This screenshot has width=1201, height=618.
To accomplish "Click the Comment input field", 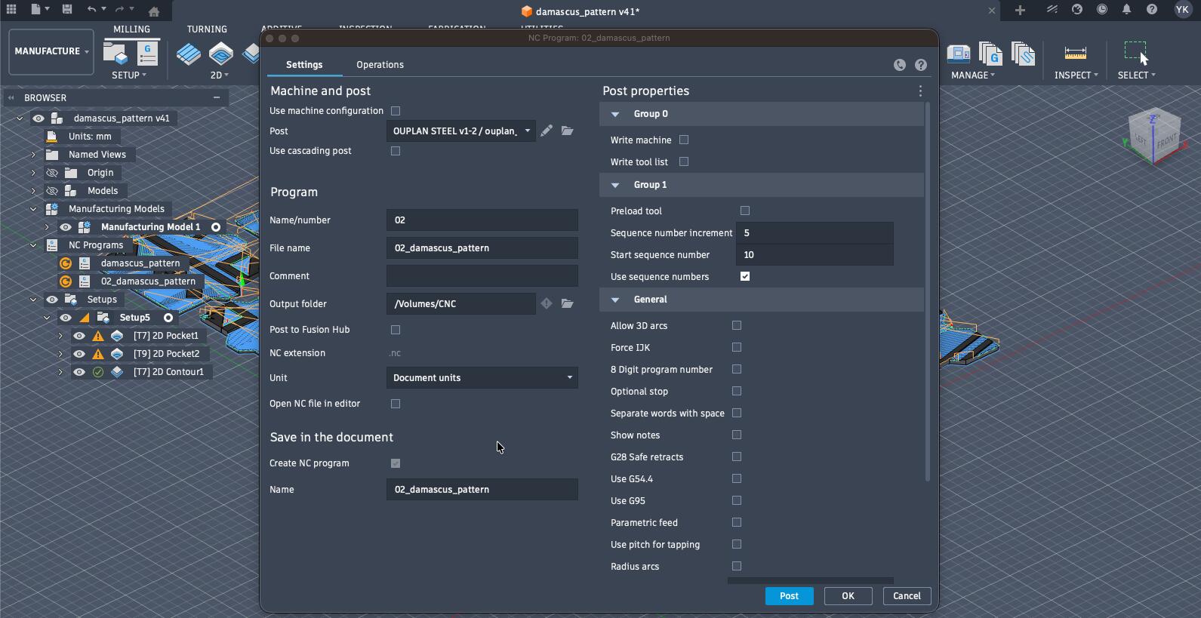I will click(482, 276).
